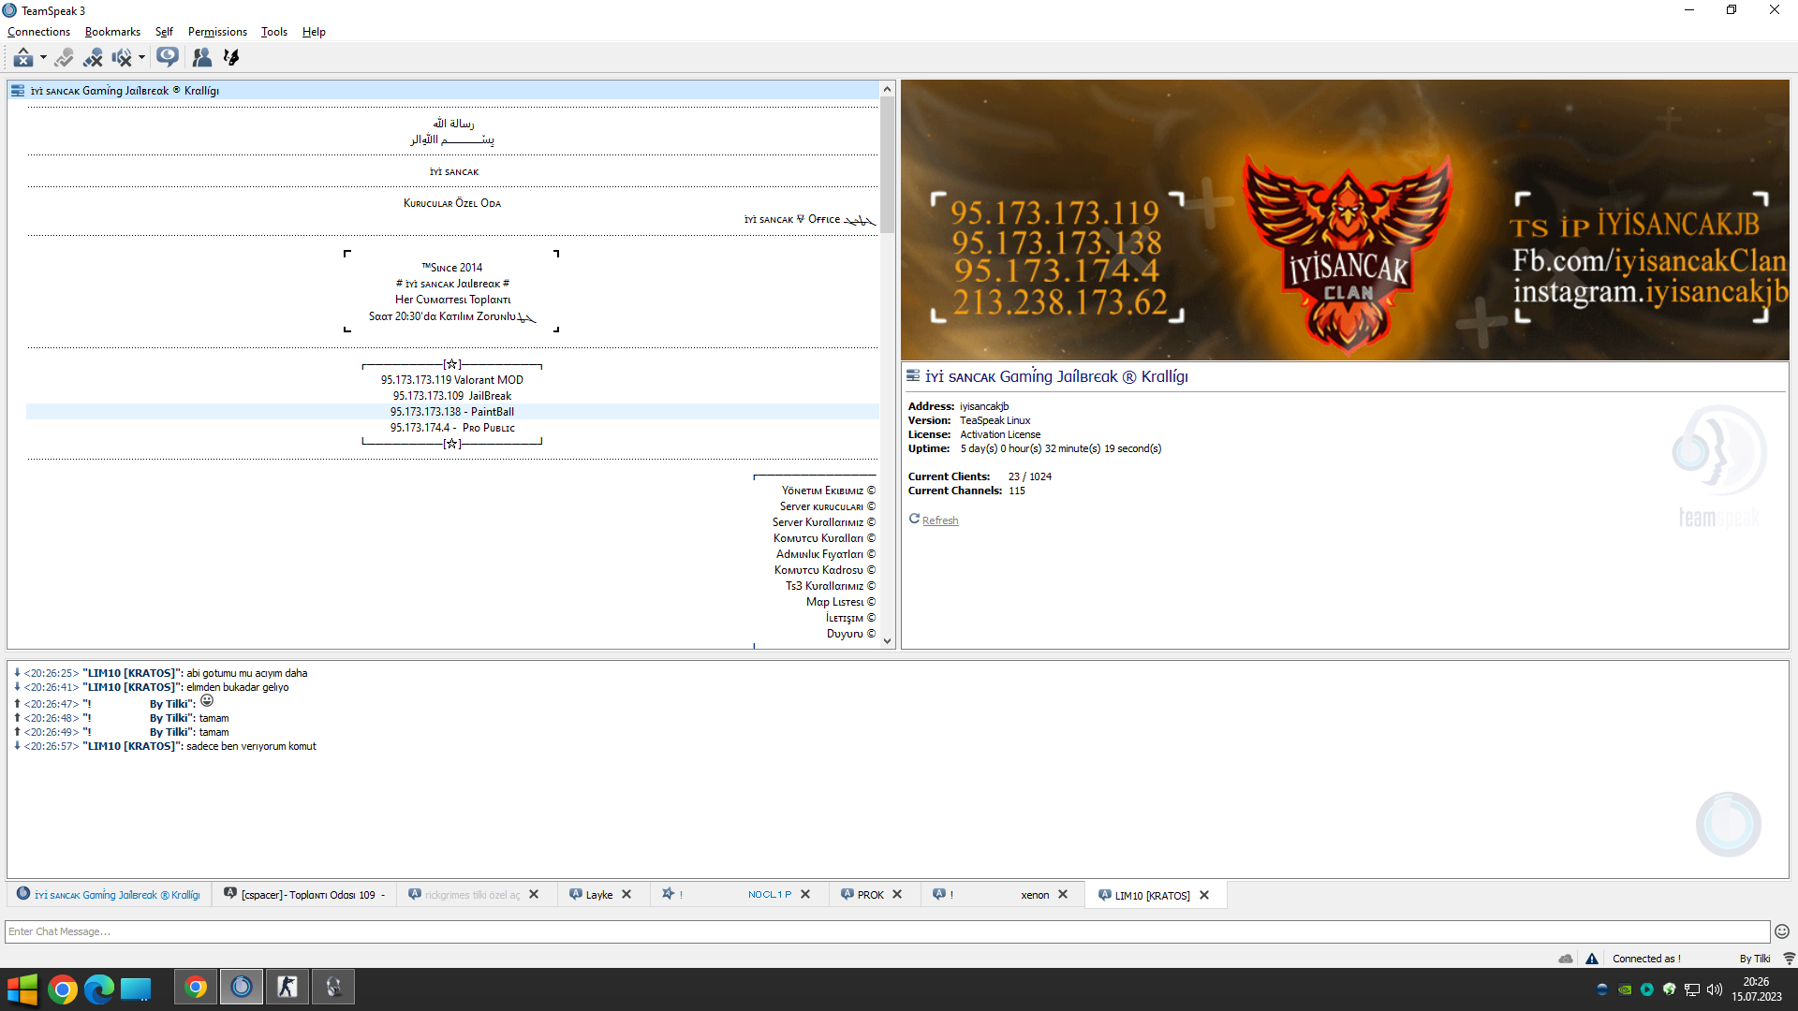The width and height of the screenshot is (1798, 1011).
Task: Close the NOCL1P chat tab
Action: pos(805,895)
